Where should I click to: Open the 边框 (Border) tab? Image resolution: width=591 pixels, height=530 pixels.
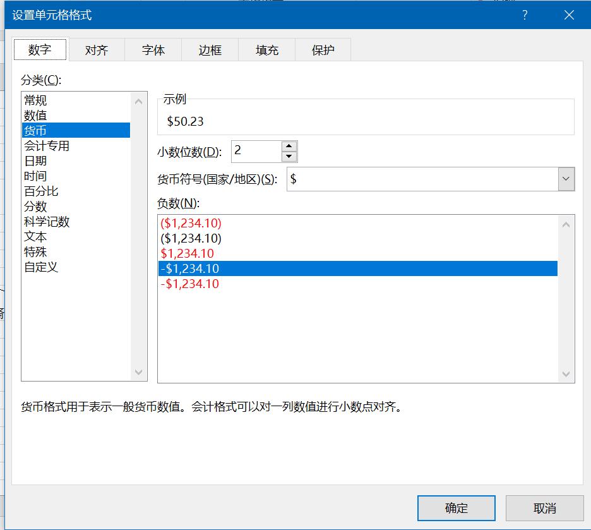pos(210,49)
